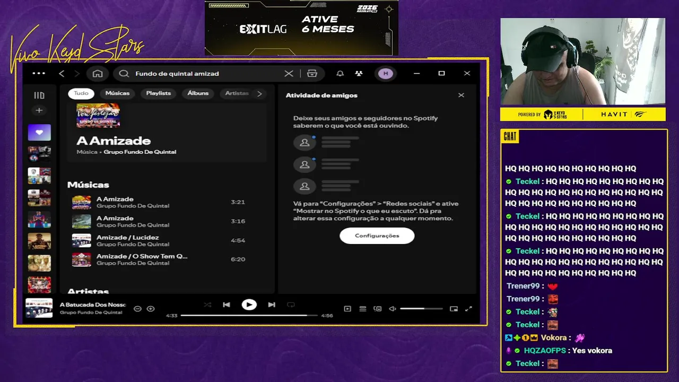
Task: Open the three-dots menu in Spotify
Action: pos(39,73)
